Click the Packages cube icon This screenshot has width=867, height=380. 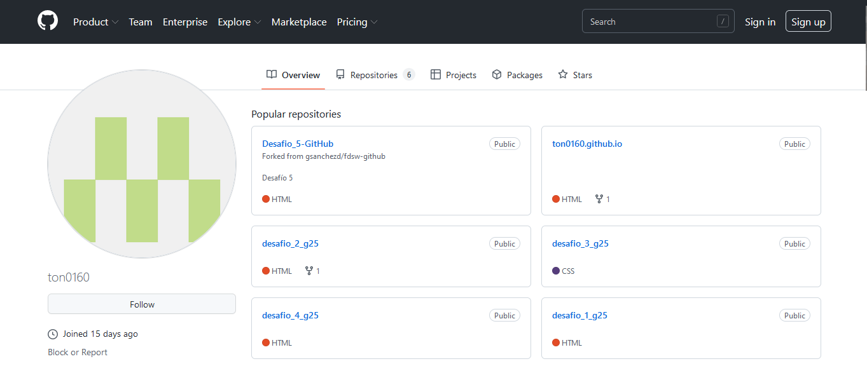497,74
